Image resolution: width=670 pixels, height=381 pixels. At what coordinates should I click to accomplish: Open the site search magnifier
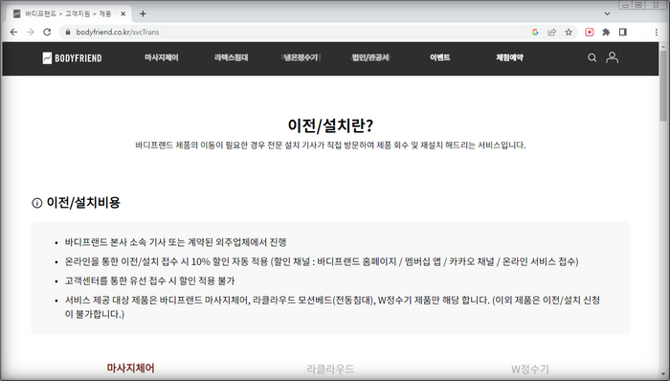[x=592, y=57]
